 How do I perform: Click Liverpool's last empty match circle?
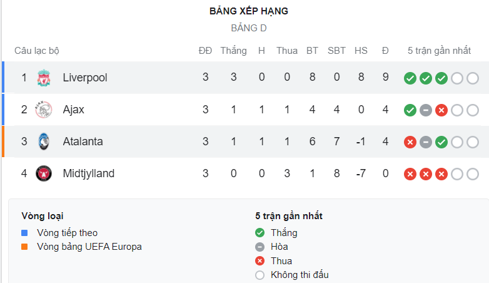(x=473, y=78)
